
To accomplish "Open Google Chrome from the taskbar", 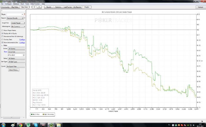I will pos(21,125).
